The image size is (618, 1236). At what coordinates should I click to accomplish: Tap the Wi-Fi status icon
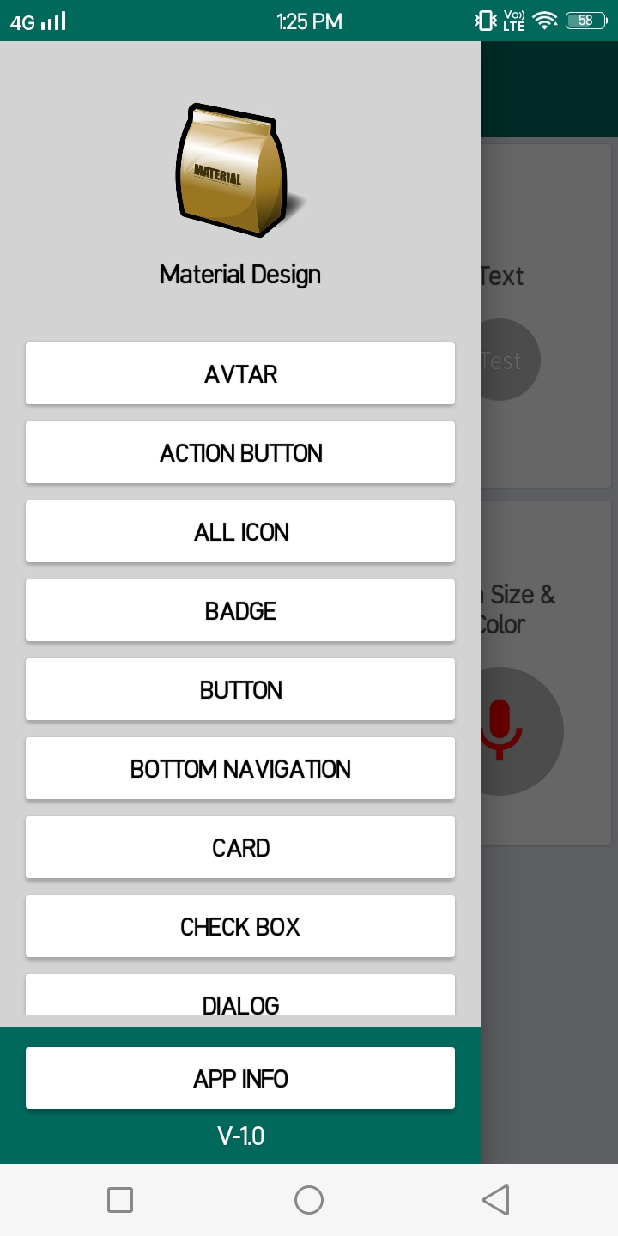point(544,21)
